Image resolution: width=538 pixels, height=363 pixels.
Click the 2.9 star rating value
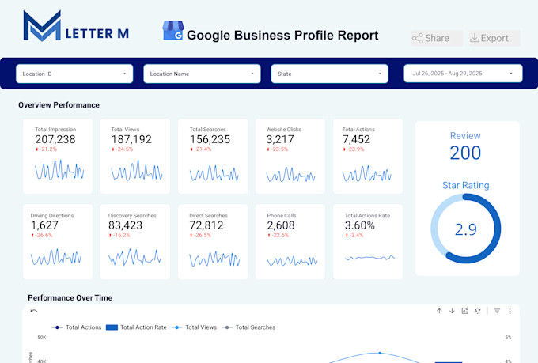pyautogui.click(x=465, y=229)
